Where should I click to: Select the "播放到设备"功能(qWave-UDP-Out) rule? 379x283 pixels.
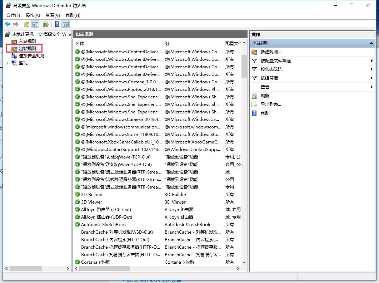[116, 164]
